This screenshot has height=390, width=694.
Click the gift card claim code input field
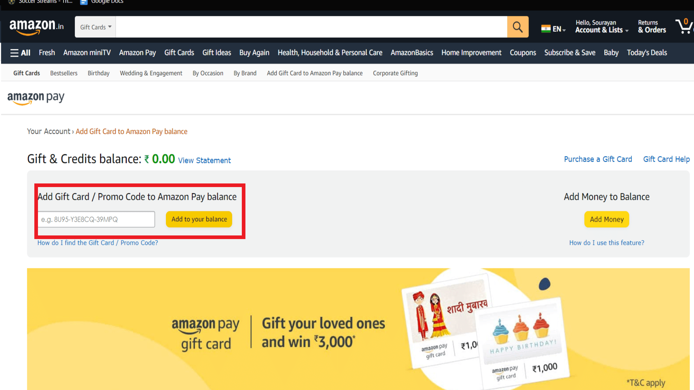pyautogui.click(x=95, y=219)
